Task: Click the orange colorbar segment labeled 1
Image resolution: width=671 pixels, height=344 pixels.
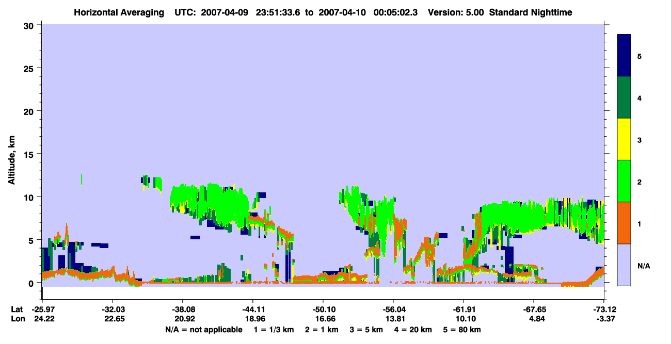Action: coord(624,223)
